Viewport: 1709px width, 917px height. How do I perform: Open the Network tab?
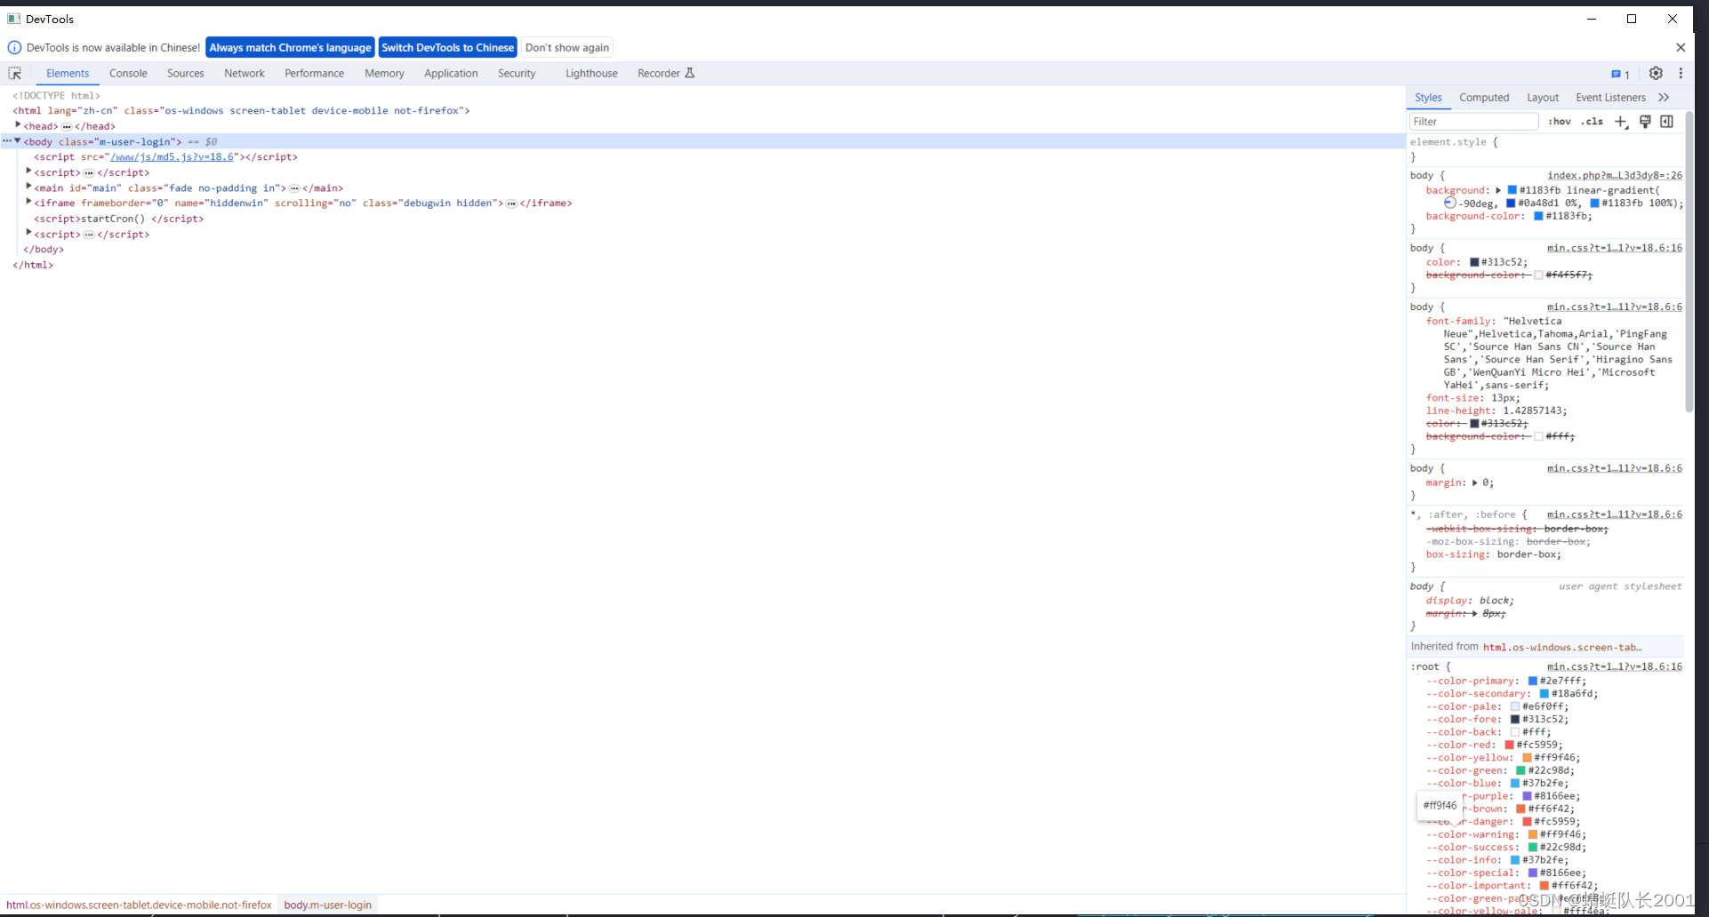pos(245,74)
